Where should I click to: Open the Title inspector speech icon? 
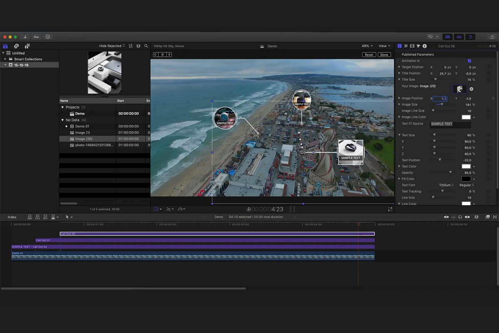point(406,46)
